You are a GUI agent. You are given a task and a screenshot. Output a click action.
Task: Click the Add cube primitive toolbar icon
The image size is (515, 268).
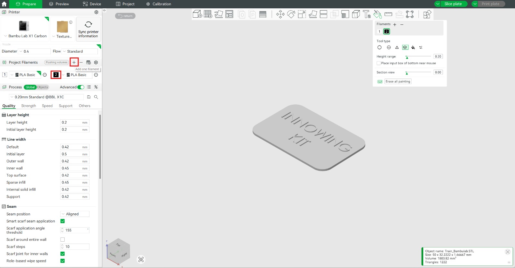coord(197,14)
